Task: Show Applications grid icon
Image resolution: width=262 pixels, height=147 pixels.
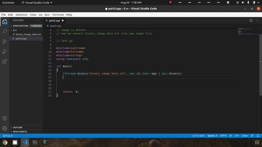Action: [257, 143]
